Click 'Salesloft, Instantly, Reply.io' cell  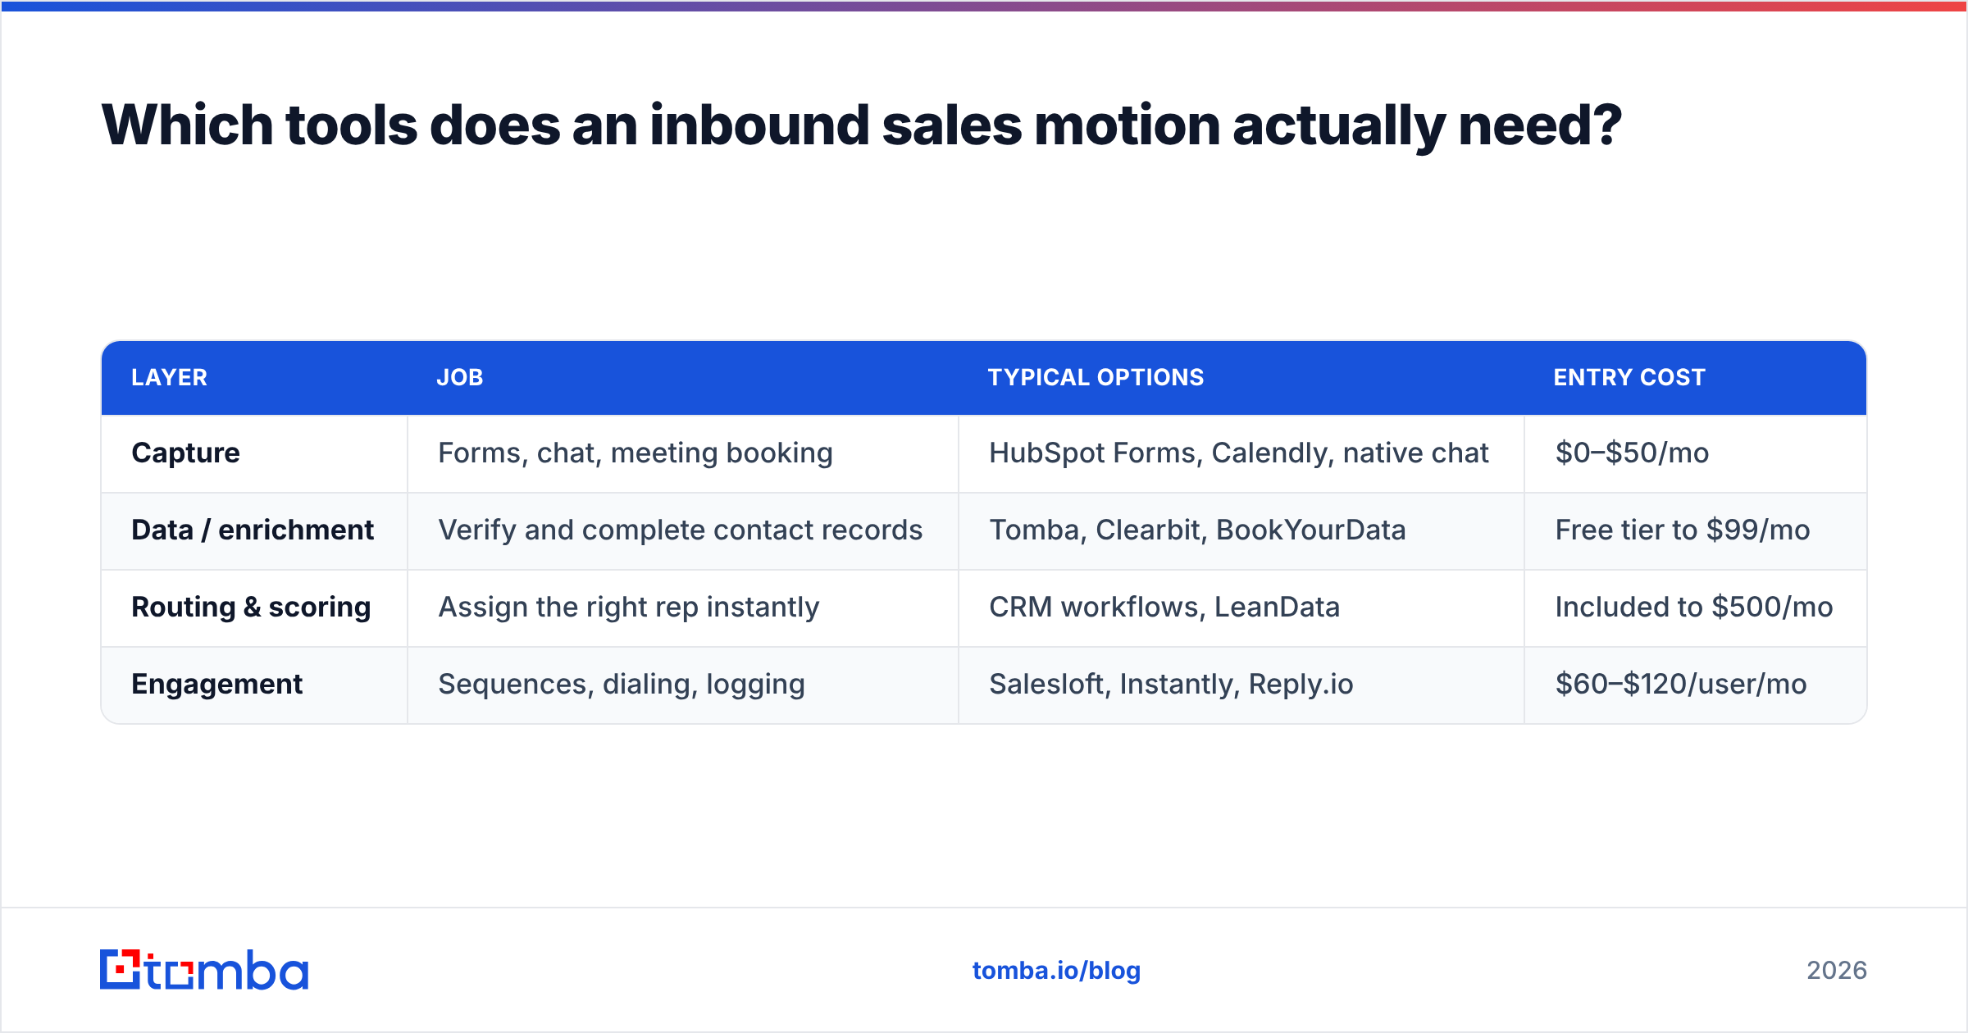coord(1171,684)
